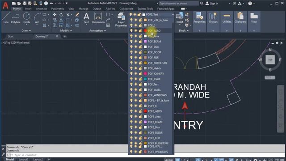Click the WCS button under ViewCube
This screenshot has height=161, width=286.
pyautogui.click(x=270, y=77)
